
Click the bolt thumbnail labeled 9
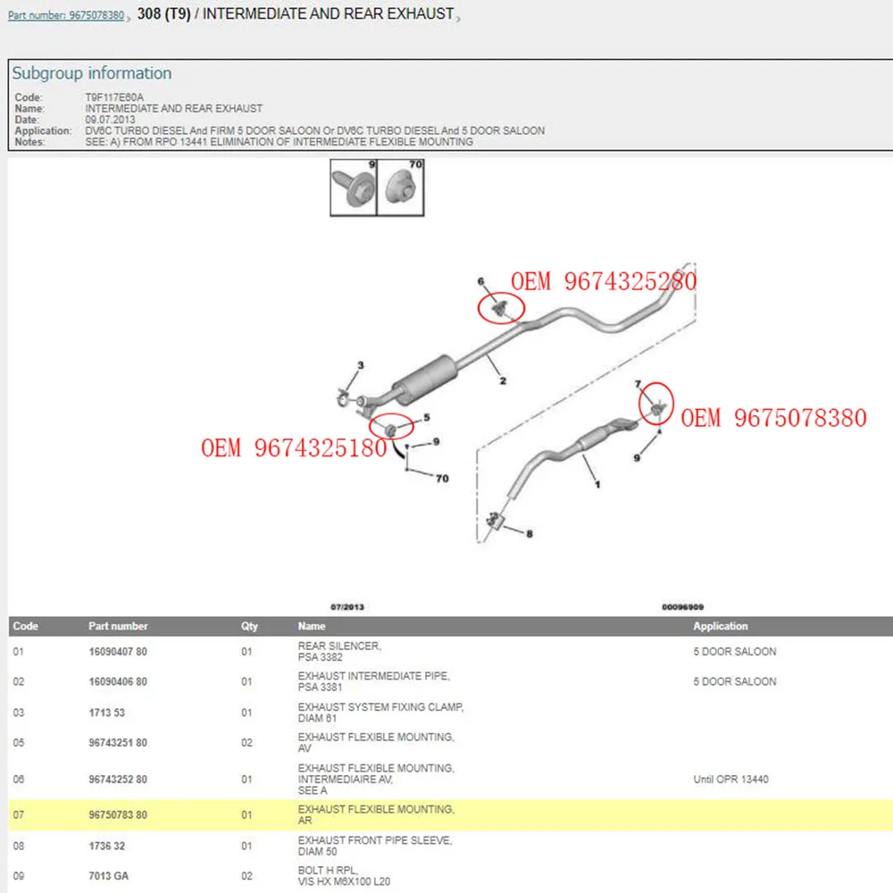[353, 188]
